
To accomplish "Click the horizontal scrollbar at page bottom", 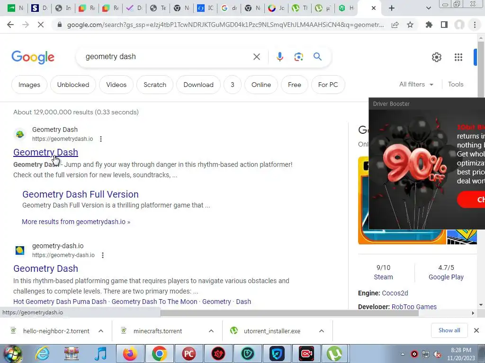I will [289, 313].
